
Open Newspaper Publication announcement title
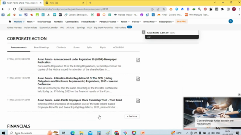click(77, 61)
